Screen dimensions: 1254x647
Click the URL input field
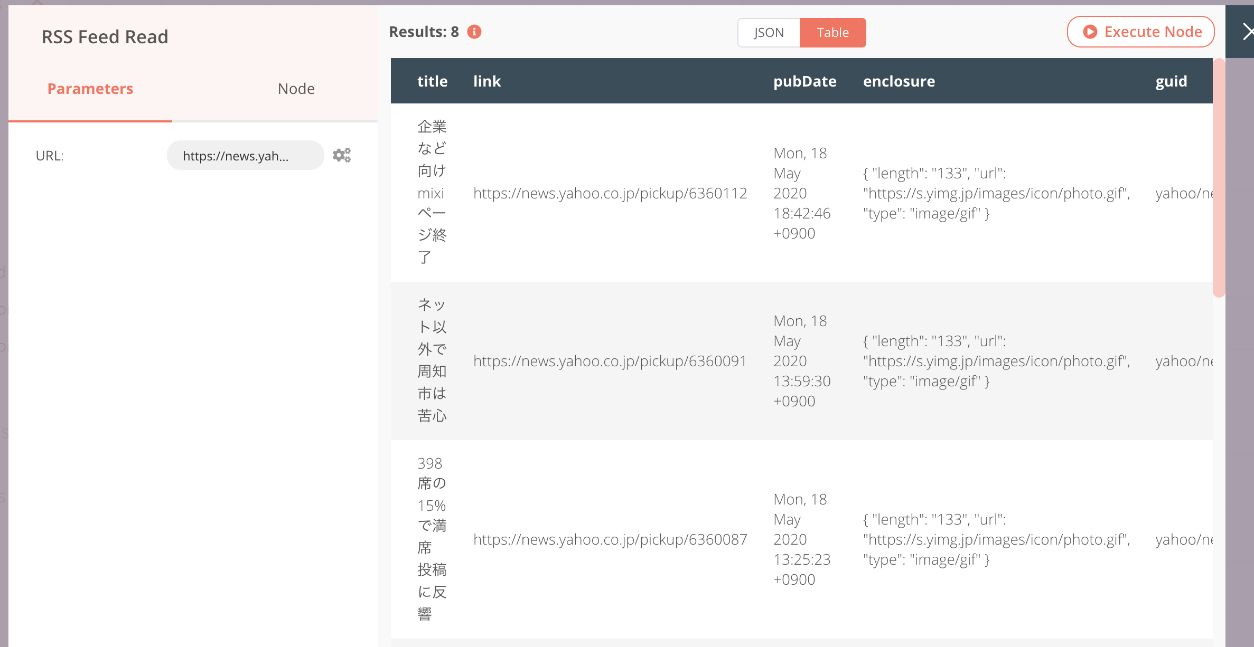[x=245, y=156]
